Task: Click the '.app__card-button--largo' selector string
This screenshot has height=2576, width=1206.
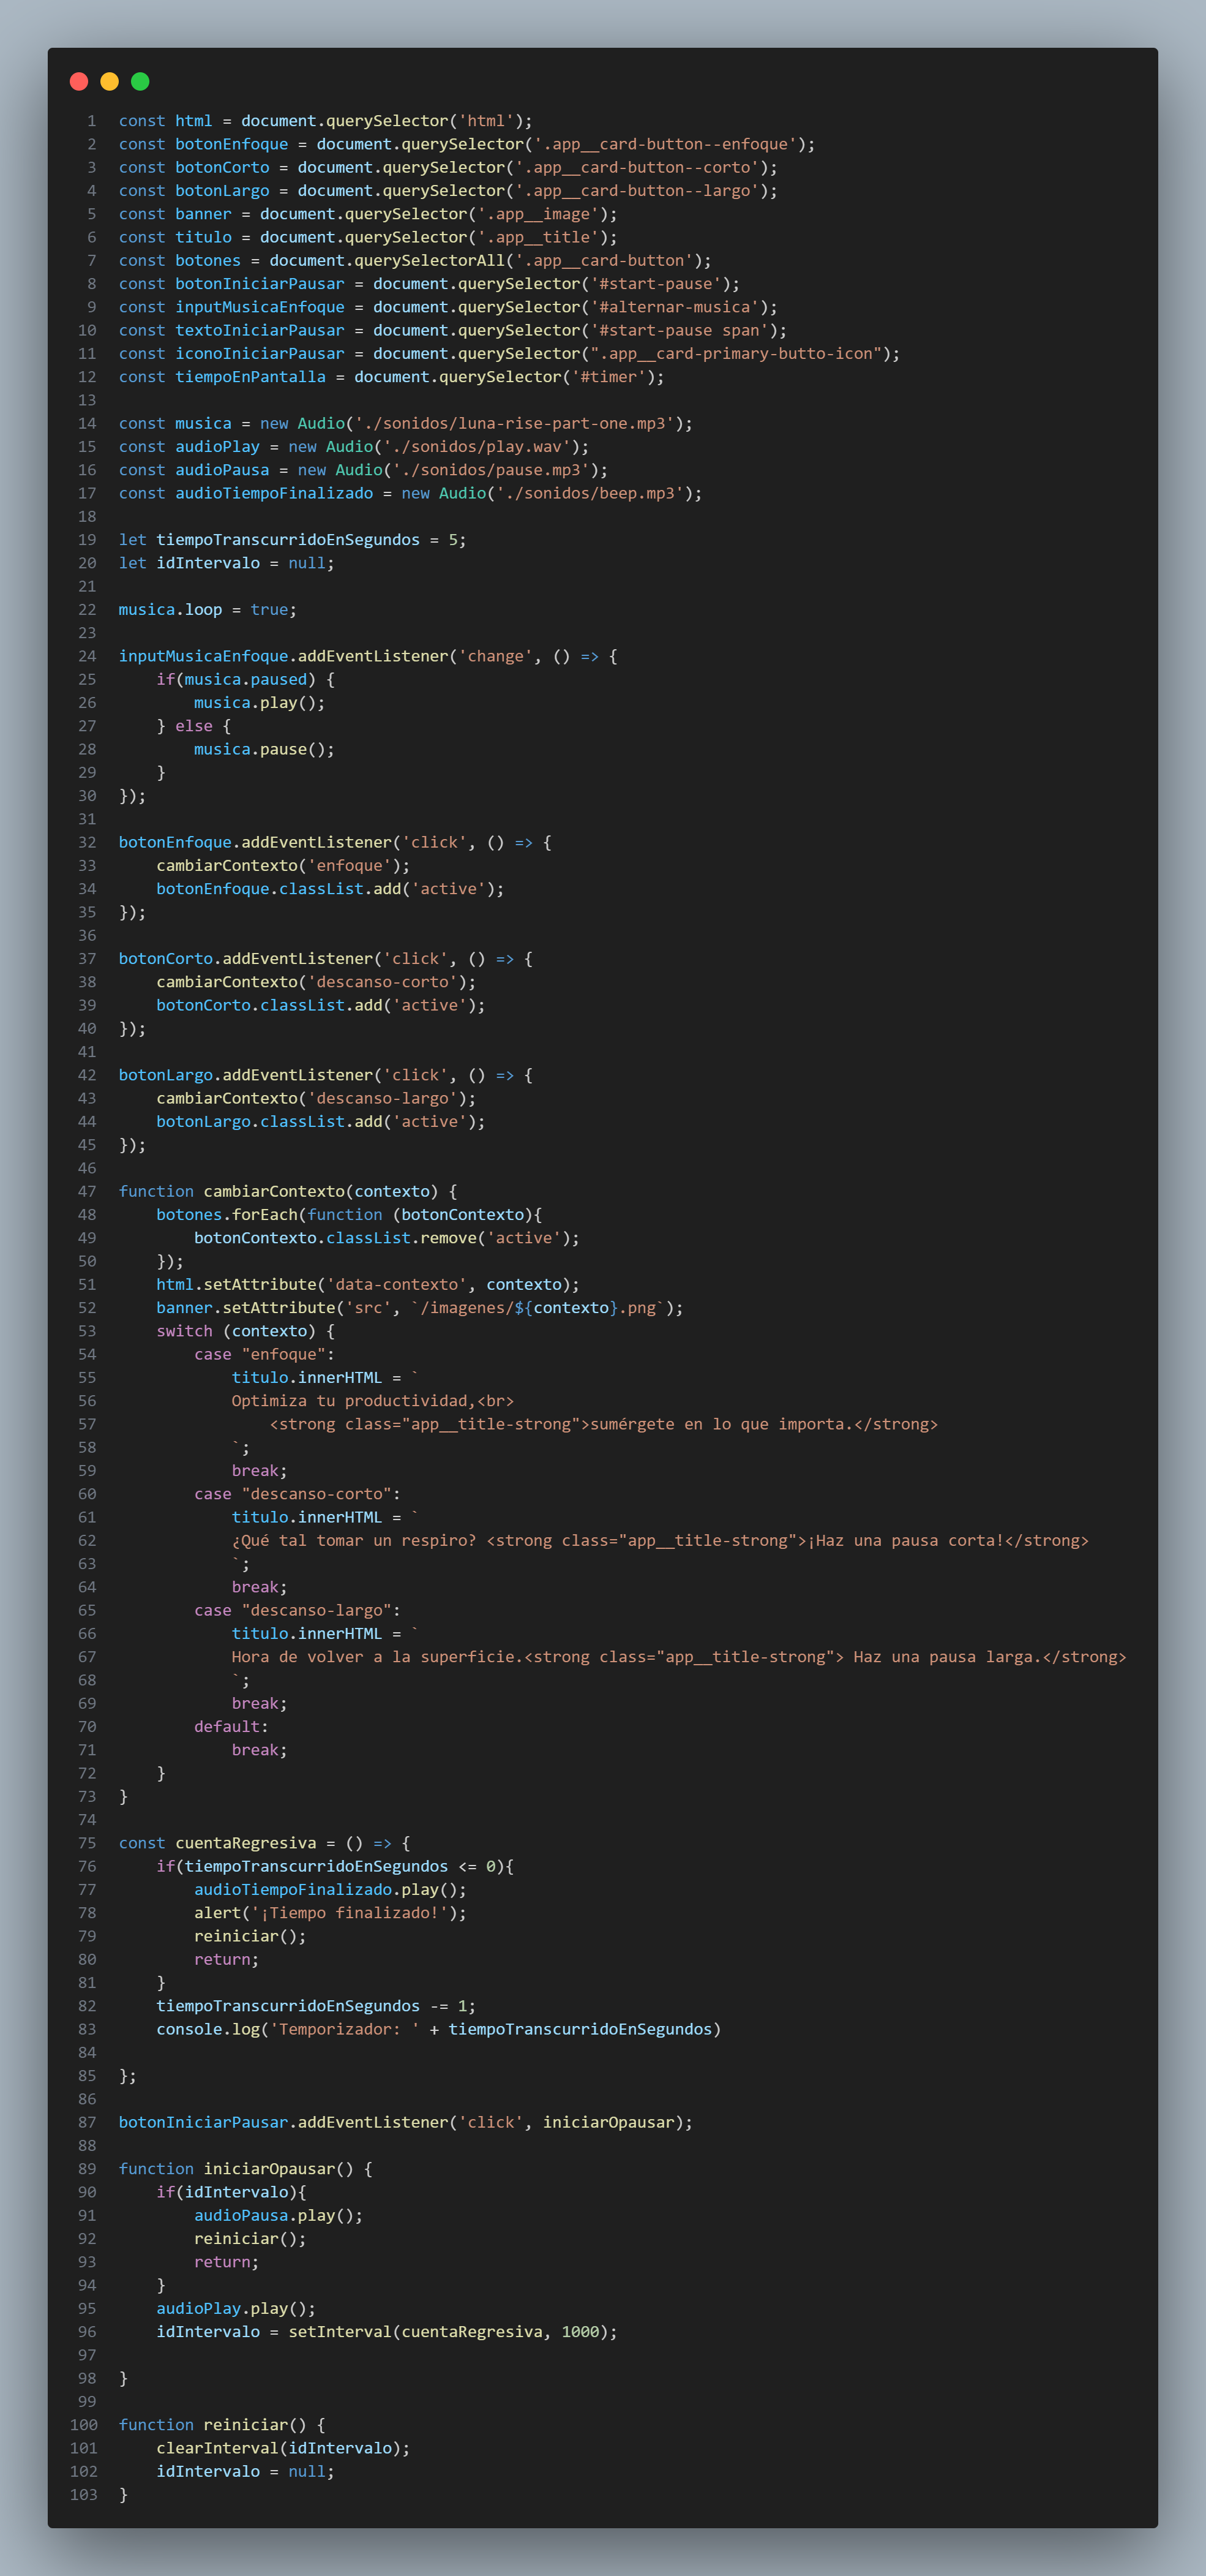Action: 637,190
